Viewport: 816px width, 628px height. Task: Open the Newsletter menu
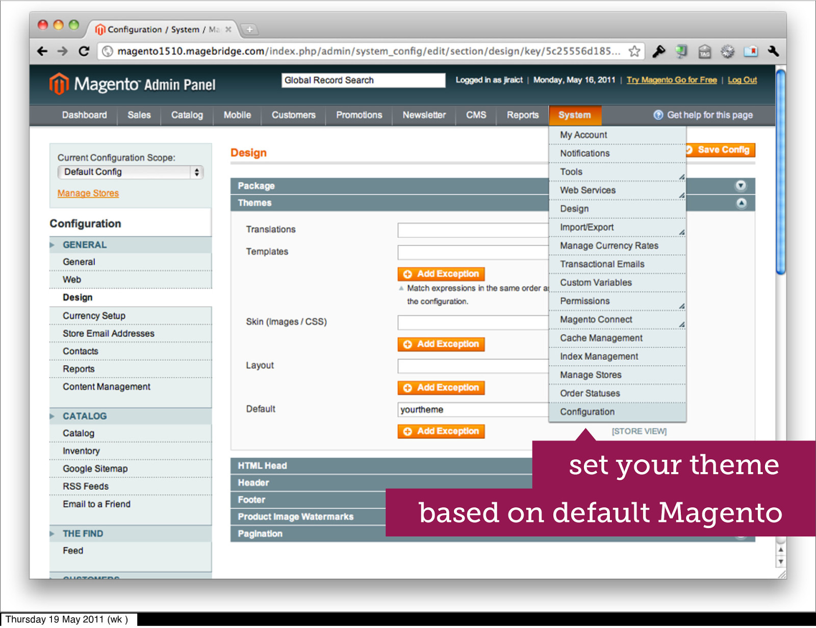424,115
